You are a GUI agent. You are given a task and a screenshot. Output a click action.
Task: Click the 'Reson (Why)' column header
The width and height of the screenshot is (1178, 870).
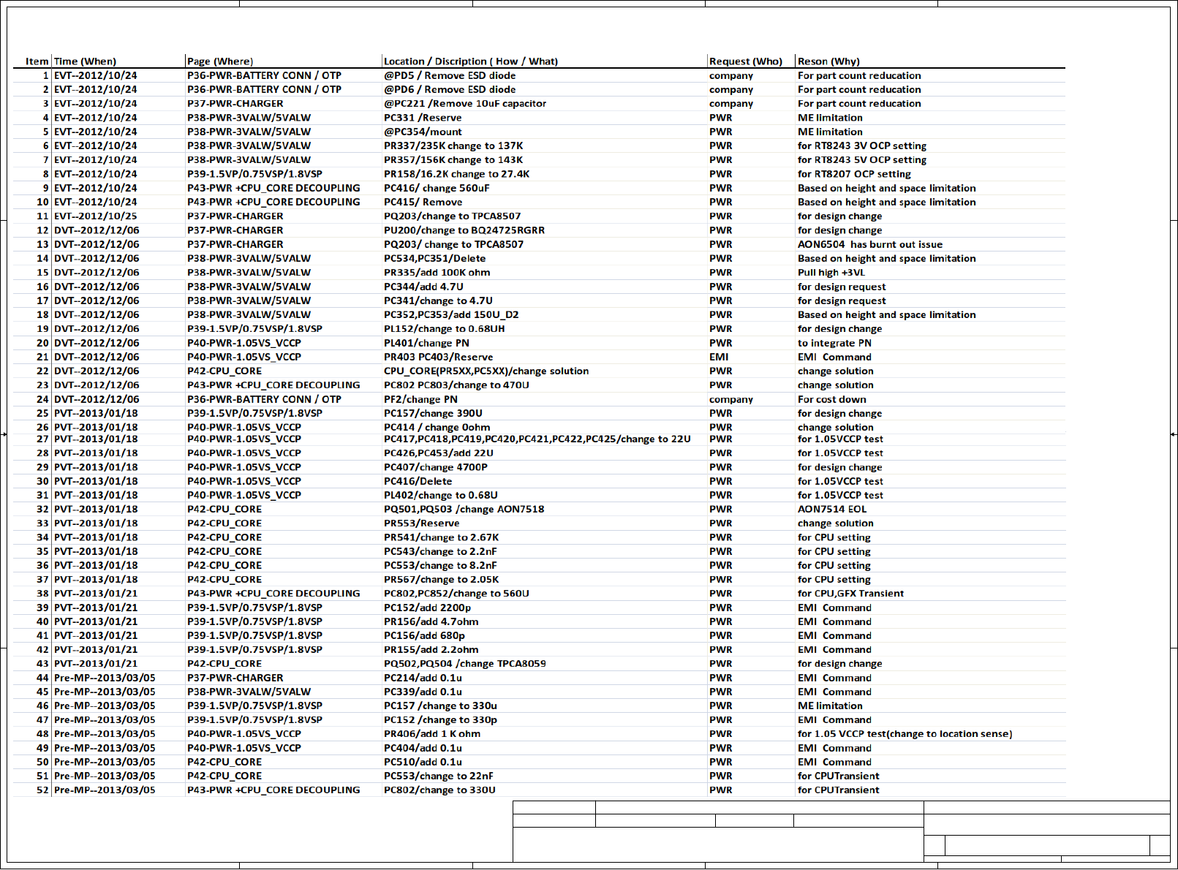point(828,61)
